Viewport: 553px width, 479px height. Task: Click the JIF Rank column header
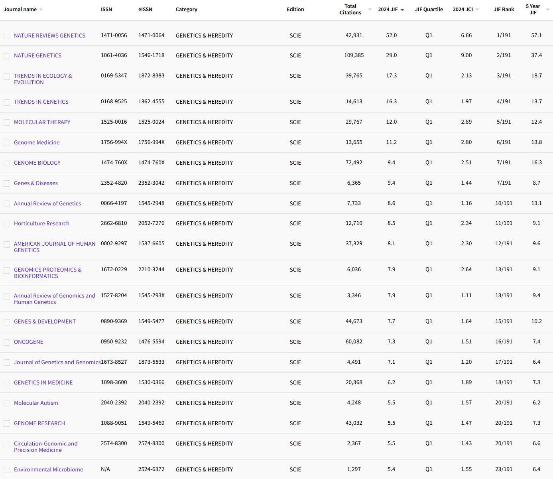coord(504,10)
